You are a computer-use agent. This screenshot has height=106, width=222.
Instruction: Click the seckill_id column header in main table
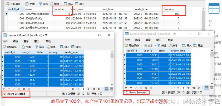(16, 9)
